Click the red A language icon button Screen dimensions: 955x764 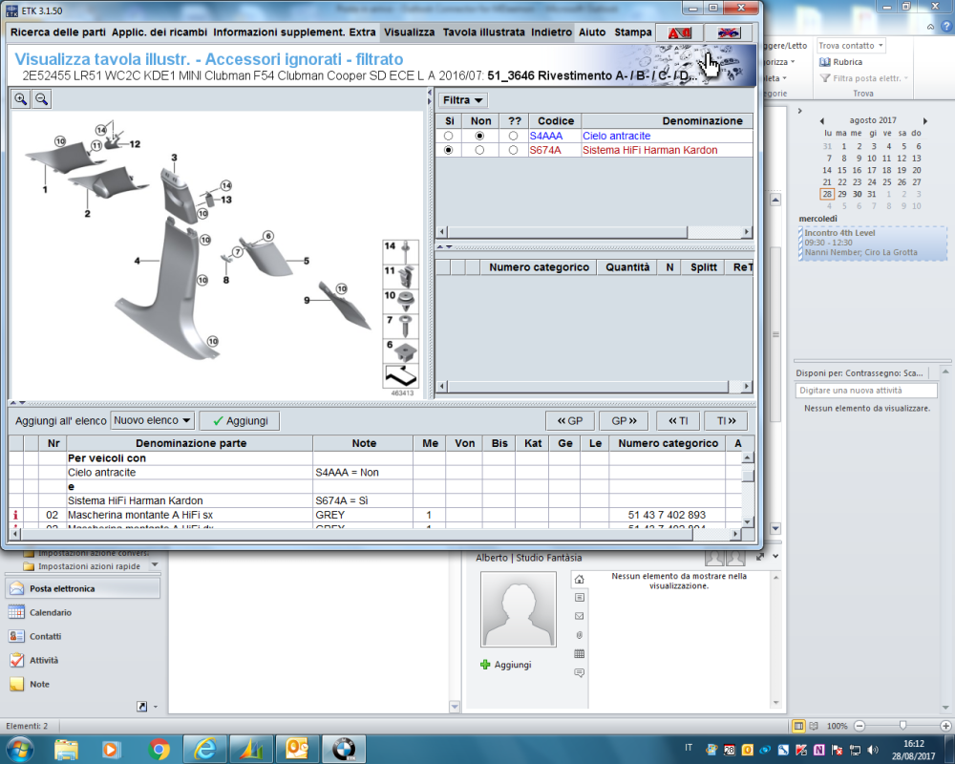click(x=680, y=32)
